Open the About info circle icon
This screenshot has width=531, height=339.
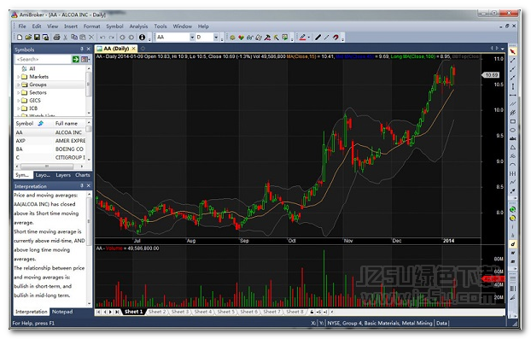142,38
